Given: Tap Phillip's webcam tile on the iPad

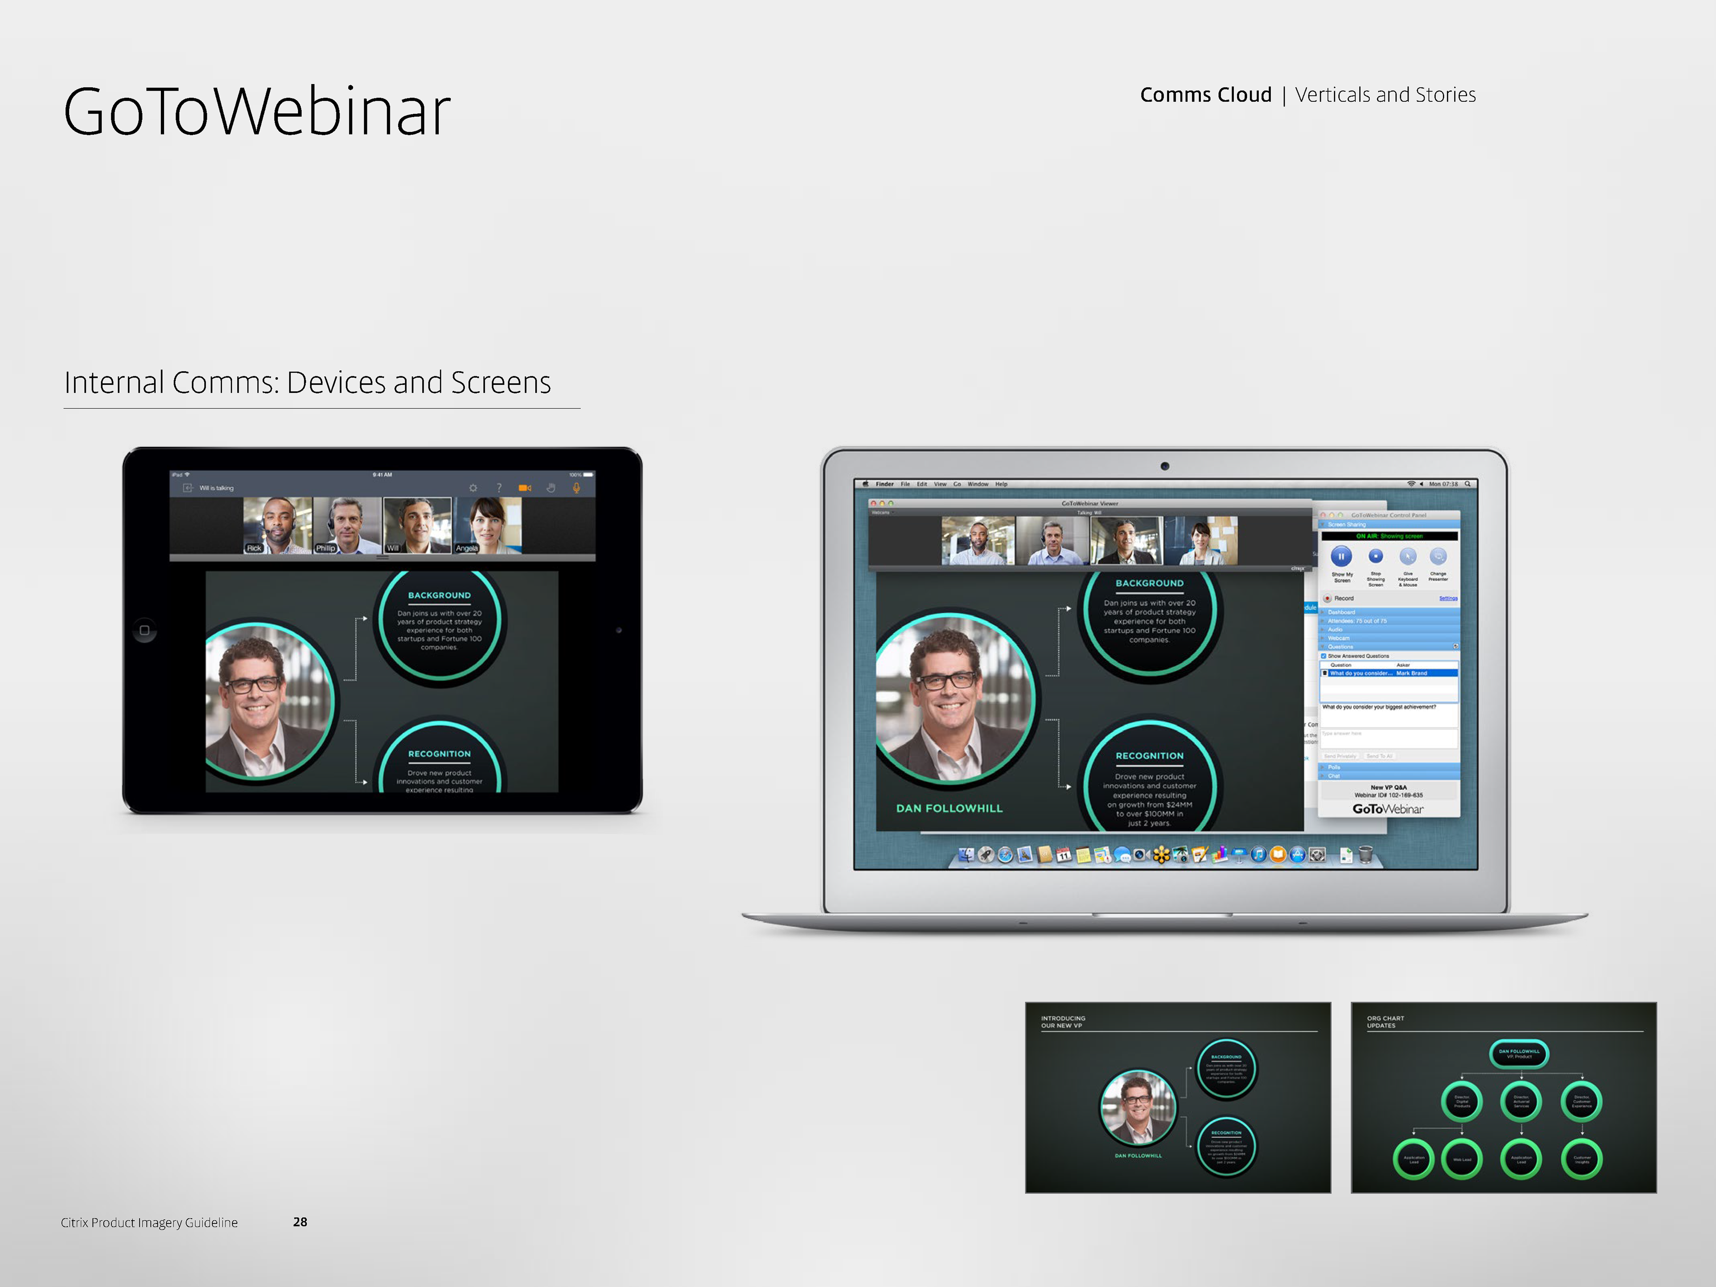Looking at the screenshot, I should tap(348, 525).
